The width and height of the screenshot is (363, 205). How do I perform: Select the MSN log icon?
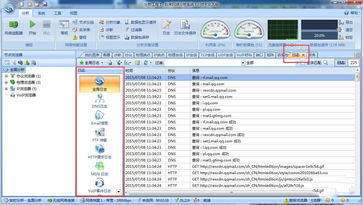click(100, 166)
